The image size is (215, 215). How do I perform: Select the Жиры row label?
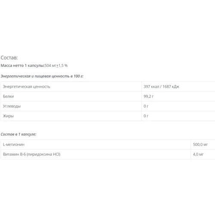click(8, 116)
